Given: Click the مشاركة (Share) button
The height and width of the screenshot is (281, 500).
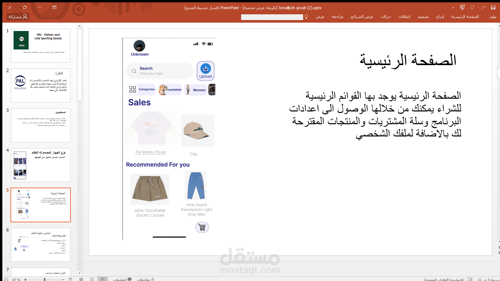Looking at the screenshot, I should 18,17.
